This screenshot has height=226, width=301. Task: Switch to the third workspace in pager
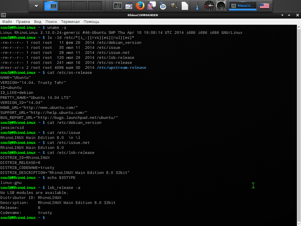click(x=80, y=6)
